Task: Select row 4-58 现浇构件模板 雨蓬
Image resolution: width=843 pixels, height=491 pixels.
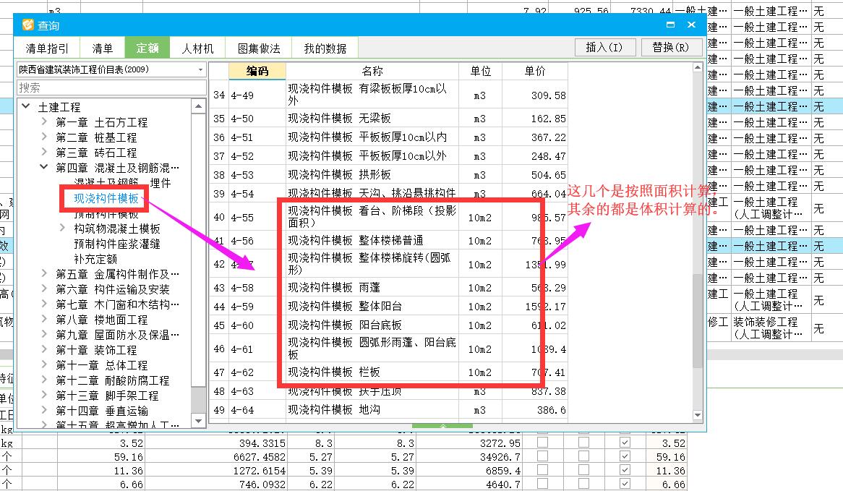Action: [x=388, y=288]
